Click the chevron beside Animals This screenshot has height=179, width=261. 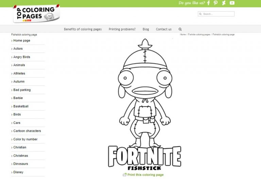tap(12, 65)
